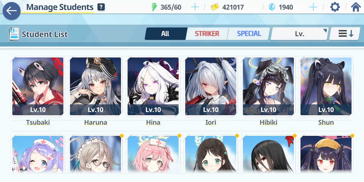
Task: Open Hina's student card
Action: pos(153,86)
